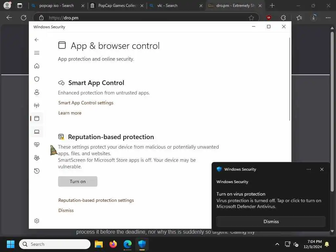Open Device security laptop icon
Image resolution: width=336 pixels, height=252 pixels.
(x=37, y=132)
